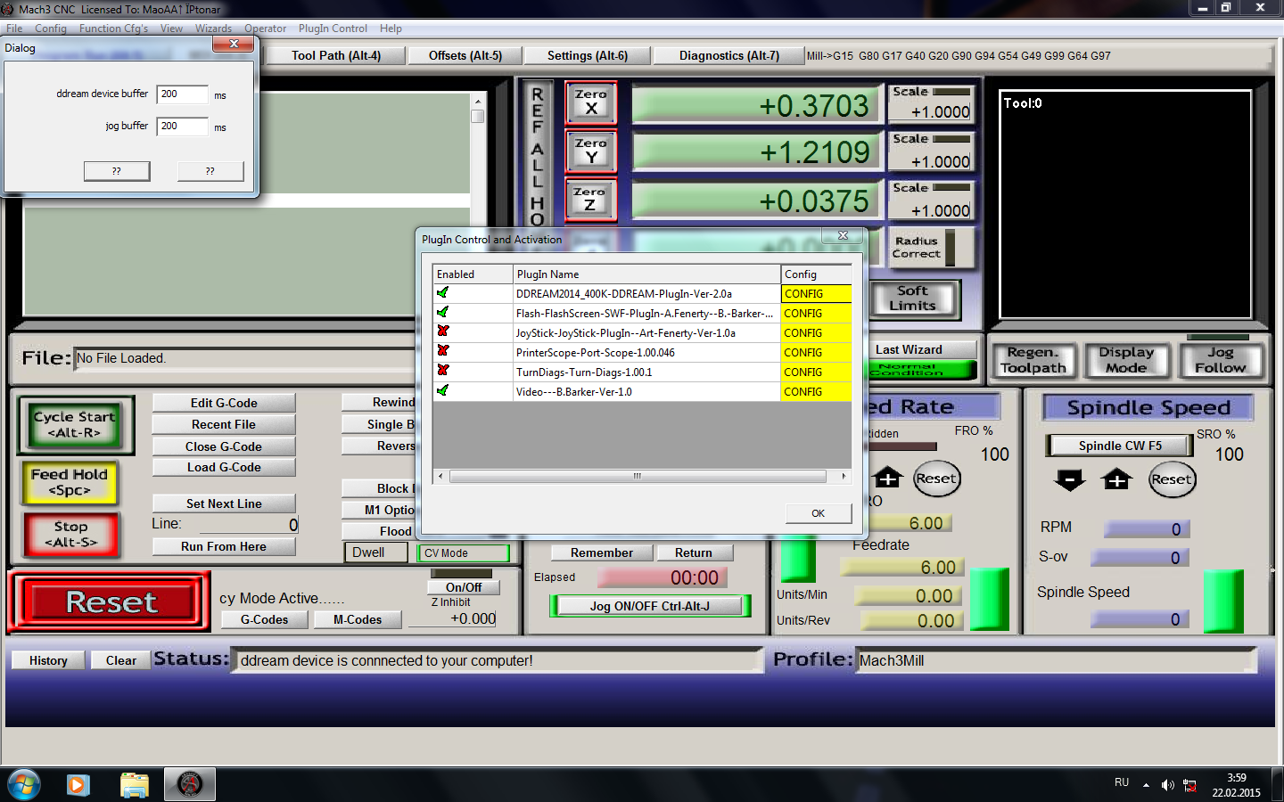Viewport: 1284px width, 802px height.
Task: Click Run From Here
Action: pos(224,546)
